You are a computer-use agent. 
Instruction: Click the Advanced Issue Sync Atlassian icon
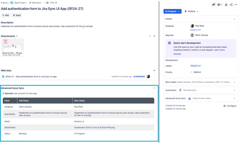pyautogui.click(x=189, y=98)
